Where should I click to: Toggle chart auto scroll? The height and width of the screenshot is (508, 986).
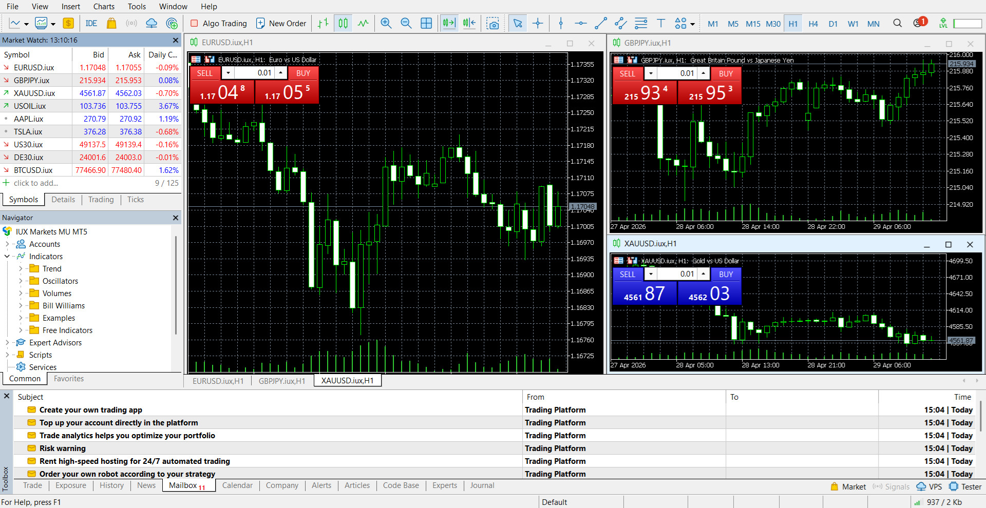point(449,23)
